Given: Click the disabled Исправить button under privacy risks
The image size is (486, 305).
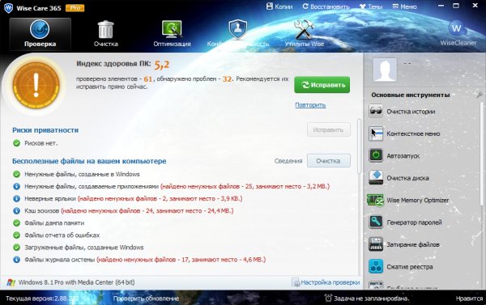Looking at the screenshot, I should click(x=329, y=129).
